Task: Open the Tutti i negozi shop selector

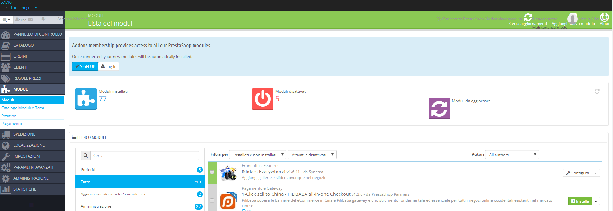Action: click(24, 7)
